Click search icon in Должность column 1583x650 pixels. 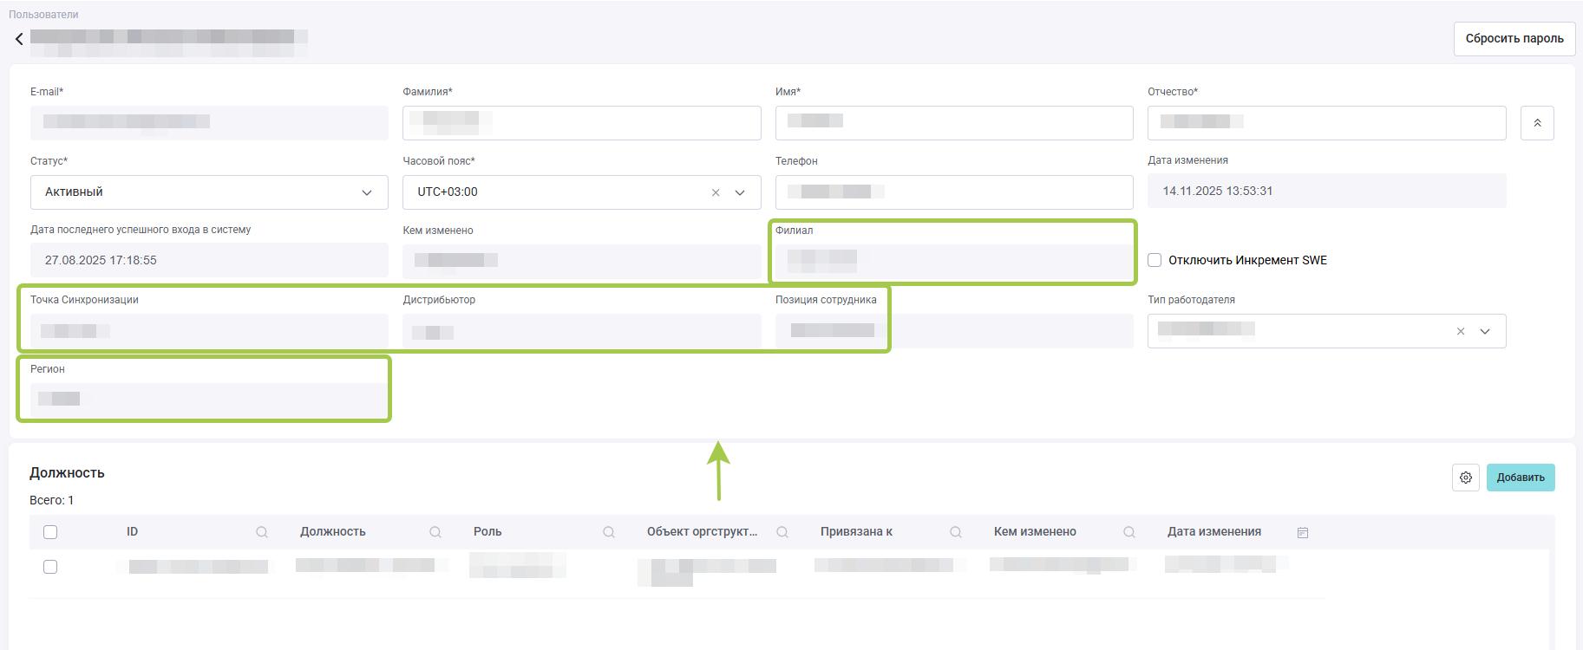pos(435,532)
